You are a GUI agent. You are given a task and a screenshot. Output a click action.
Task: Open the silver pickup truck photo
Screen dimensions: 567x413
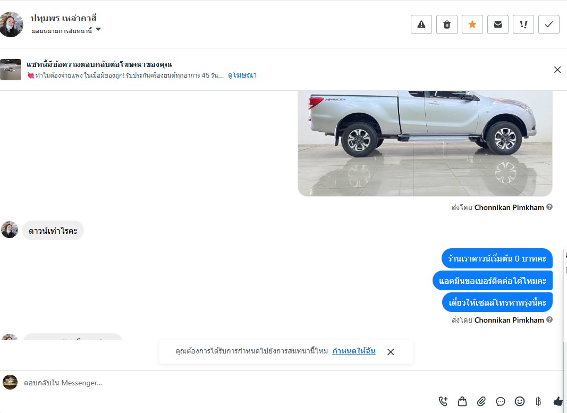click(425, 143)
